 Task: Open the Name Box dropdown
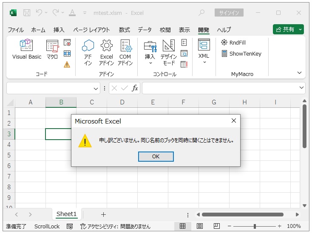96,89
